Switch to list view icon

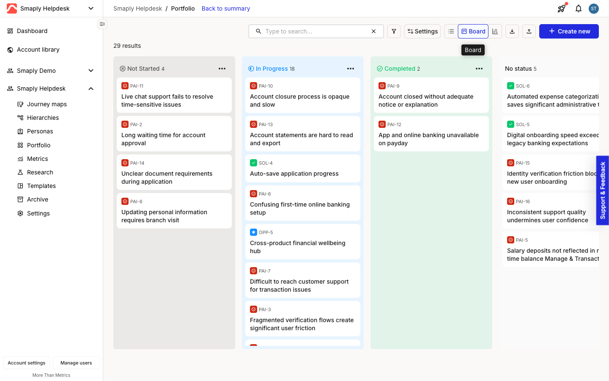pos(451,31)
